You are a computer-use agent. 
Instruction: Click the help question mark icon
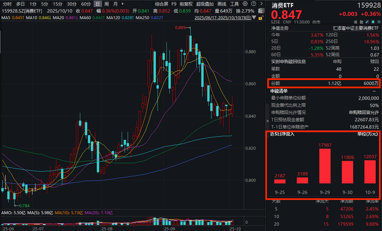click(x=253, y=3)
